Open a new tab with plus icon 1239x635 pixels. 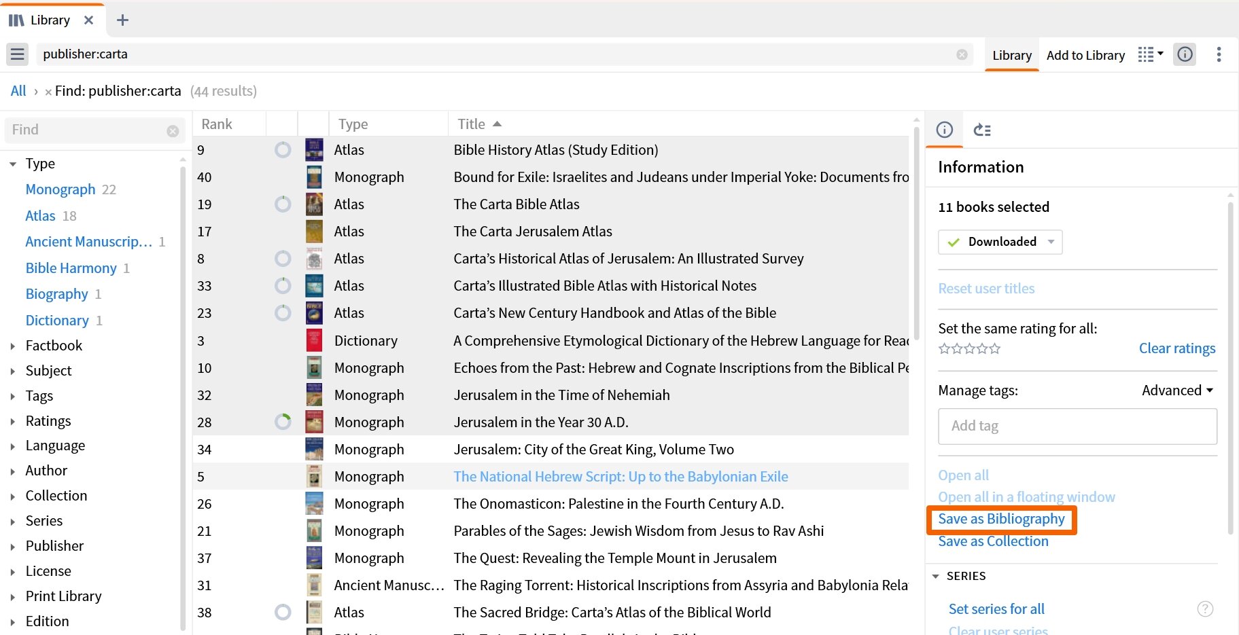tap(122, 20)
